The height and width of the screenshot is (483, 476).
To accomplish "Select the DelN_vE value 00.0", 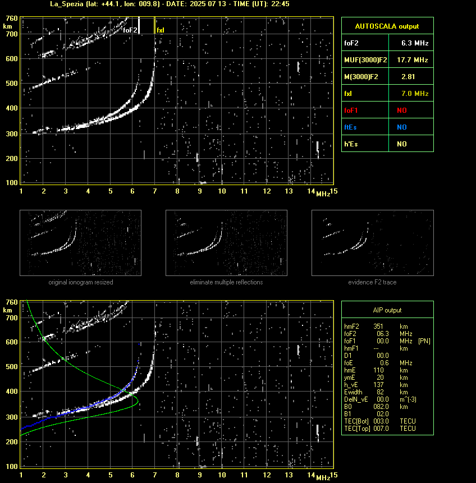I will [x=383, y=399].
